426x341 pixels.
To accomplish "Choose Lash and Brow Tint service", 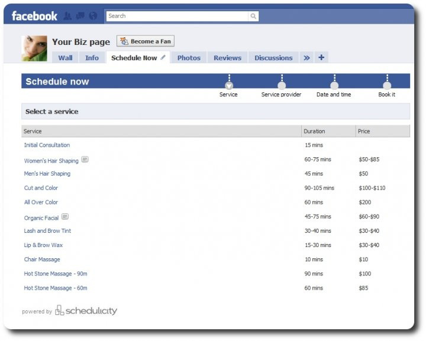I will [47, 231].
